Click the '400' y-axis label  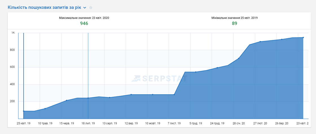(x=13, y=84)
